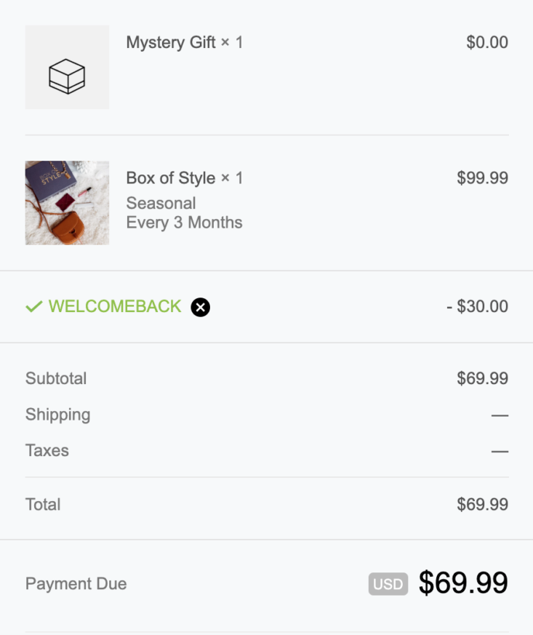
Task: Click the large $69.99 payment due amount
Action: 463,583
